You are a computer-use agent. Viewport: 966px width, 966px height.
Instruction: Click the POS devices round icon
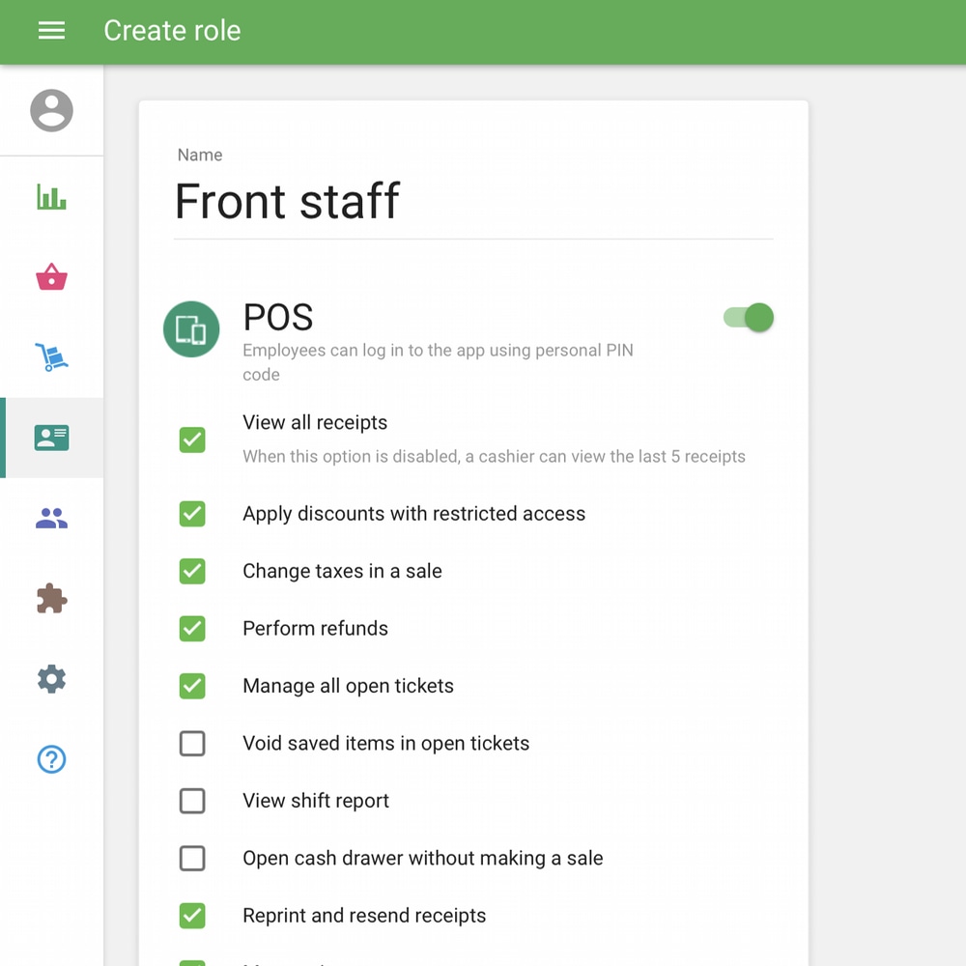pos(191,329)
